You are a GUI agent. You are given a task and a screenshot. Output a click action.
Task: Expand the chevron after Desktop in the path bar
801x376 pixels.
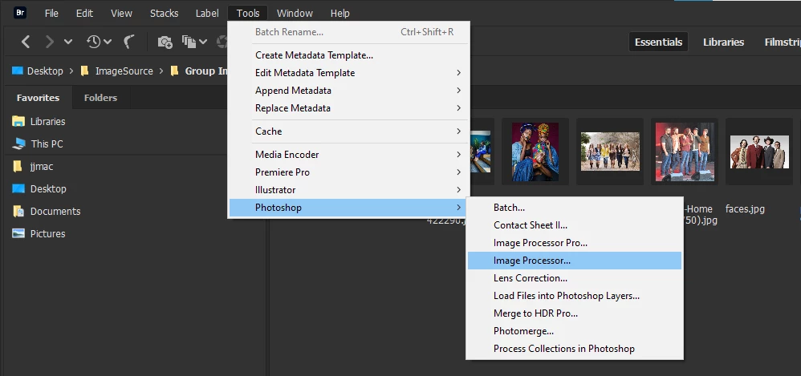[71, 71]
